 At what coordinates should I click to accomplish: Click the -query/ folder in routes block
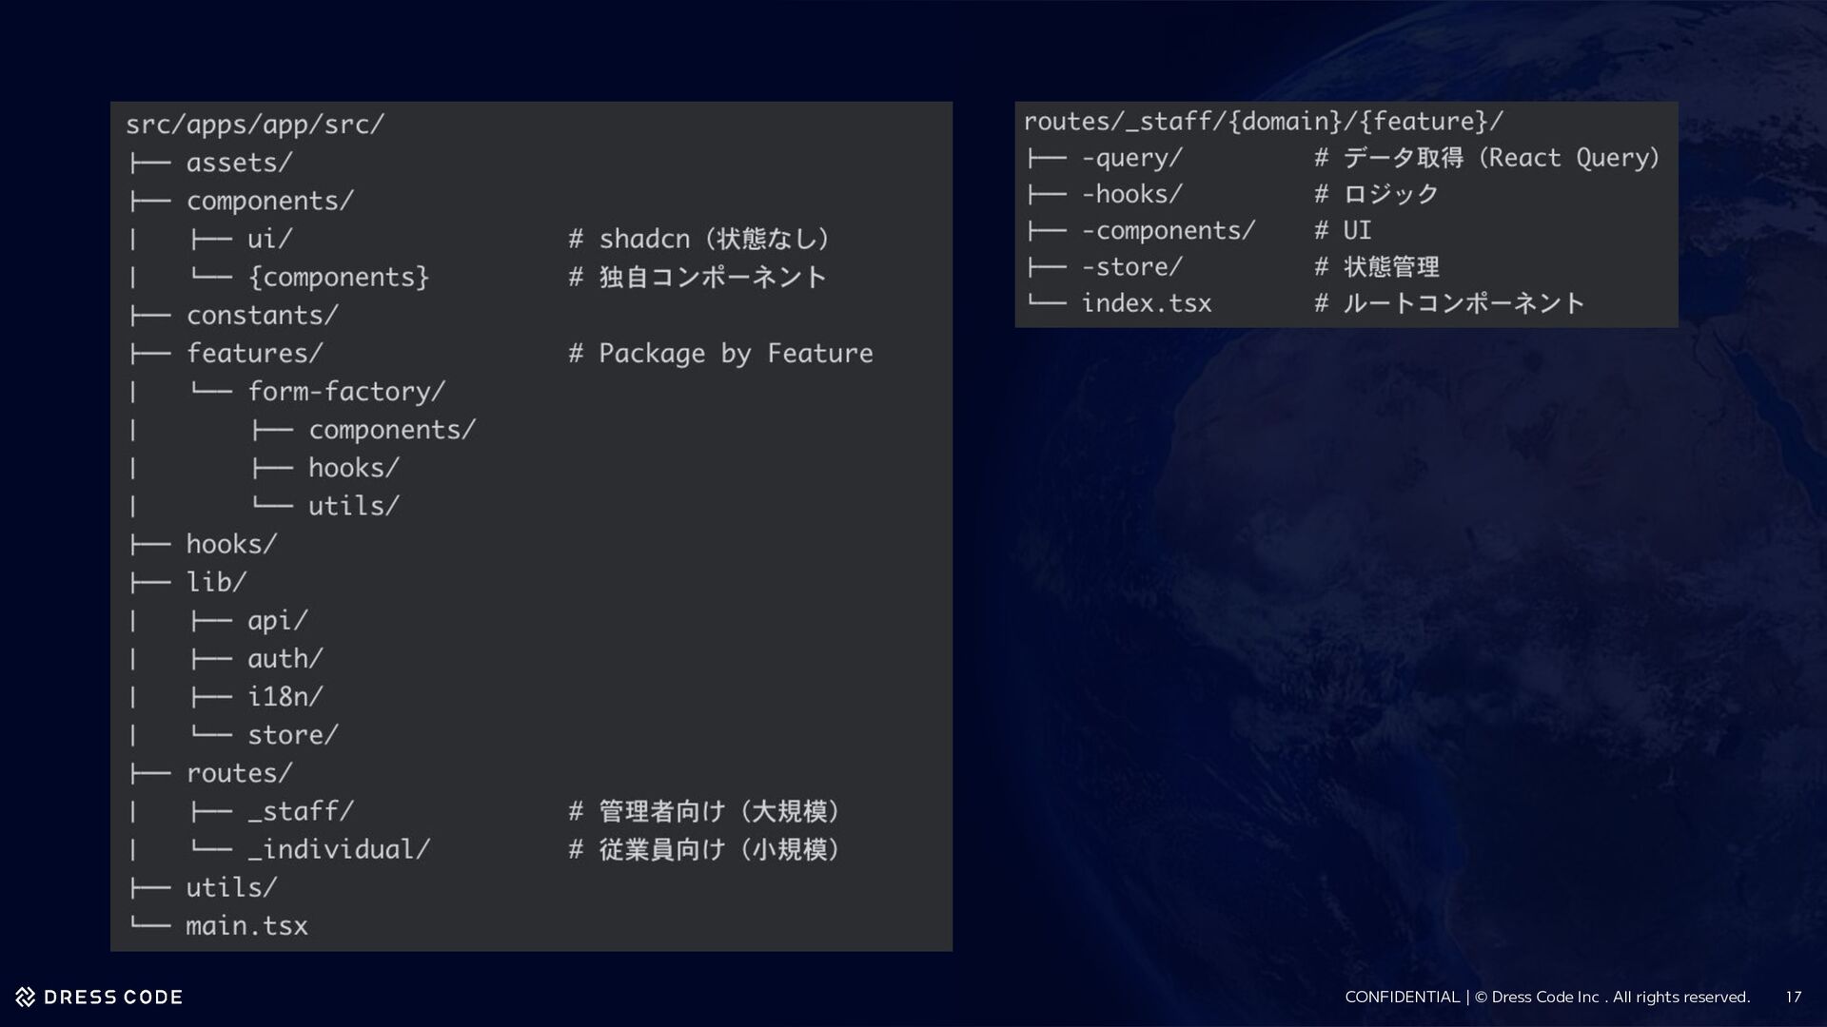point(1131,158)
